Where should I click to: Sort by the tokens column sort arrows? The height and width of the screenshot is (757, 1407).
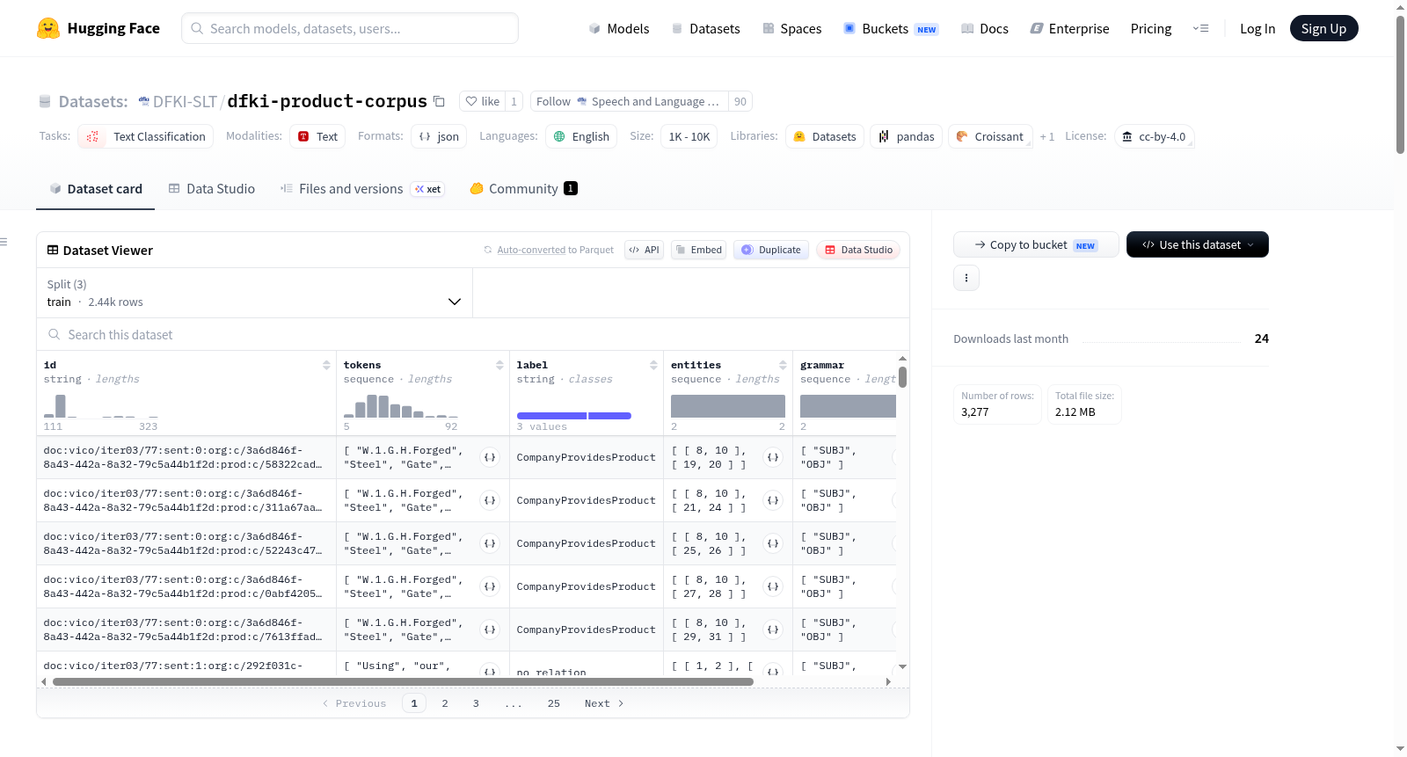[x=499, y=365]
